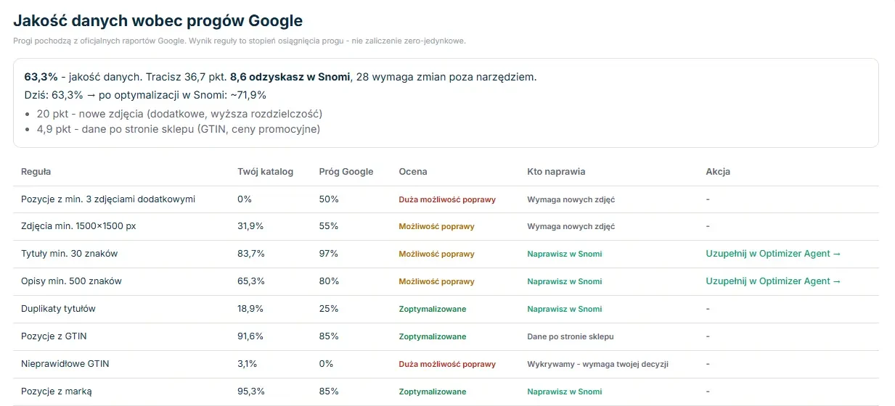Click the '4,9 pkt - dane po stronie sklepu' bullet

tap(178, 129)
